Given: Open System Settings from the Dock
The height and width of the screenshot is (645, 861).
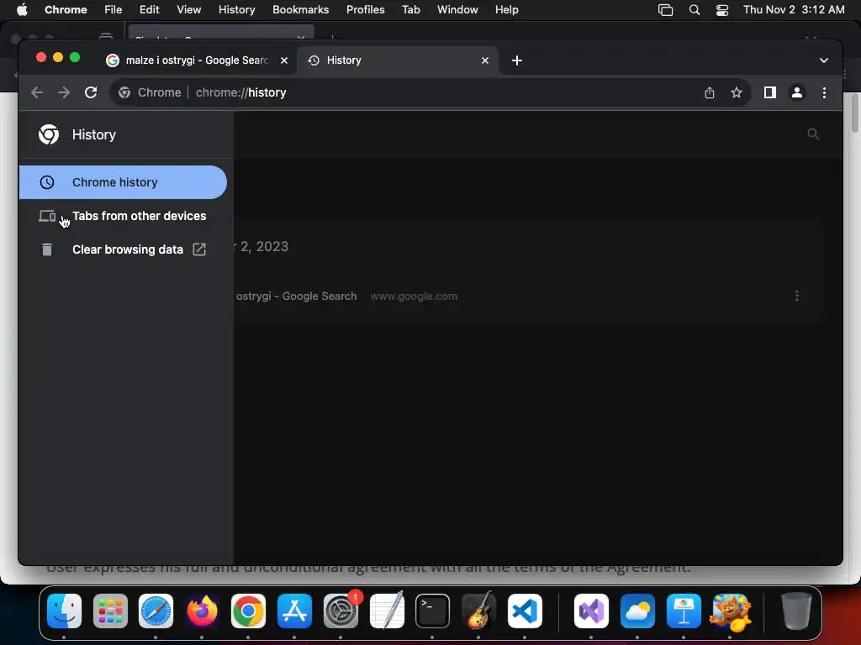Looking at the screenshot, I should click(x=341, y=611).
